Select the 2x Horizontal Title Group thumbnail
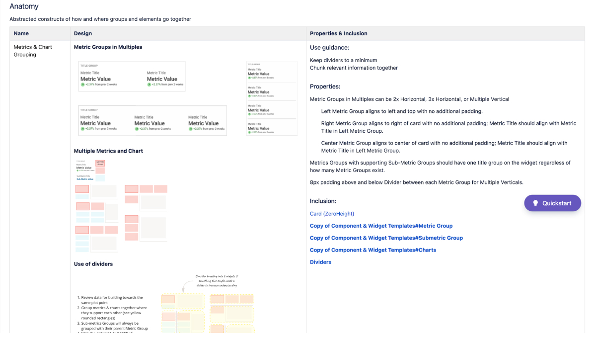Screen dimensions: 596x349 coord(132,76)
